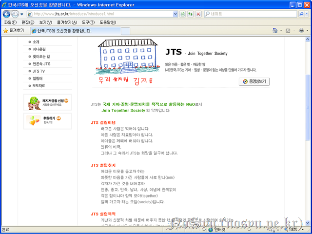312x234 pixels.
Task: Open Favorites with the star 즐겨찾기 button
Action: [15, 31]
